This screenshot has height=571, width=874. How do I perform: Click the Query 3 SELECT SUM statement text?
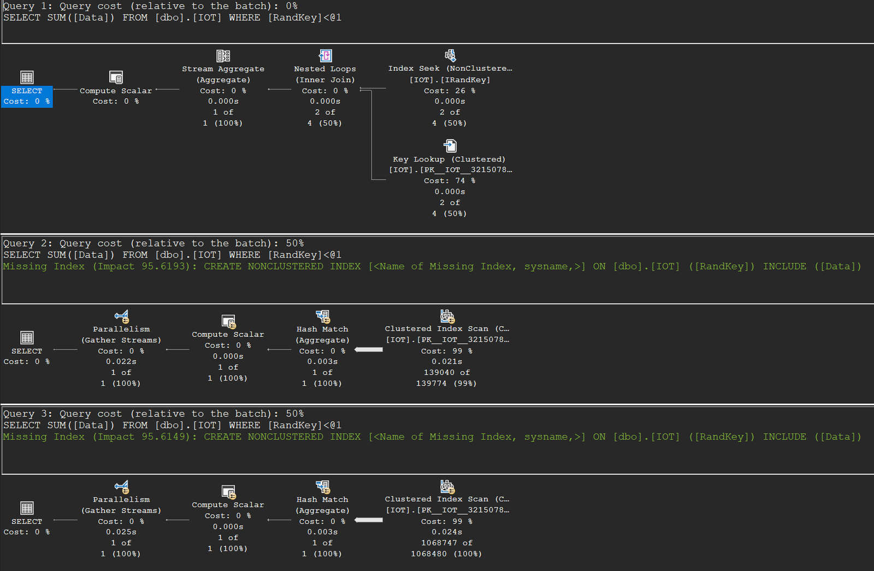point(173,425)
